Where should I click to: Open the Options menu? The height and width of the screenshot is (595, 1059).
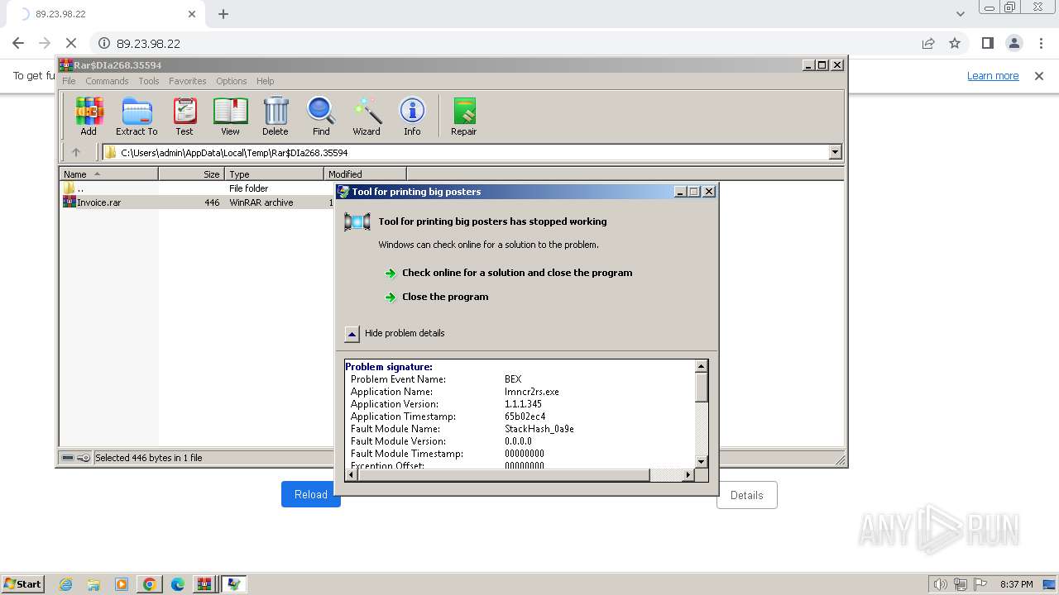click(232, 81)
